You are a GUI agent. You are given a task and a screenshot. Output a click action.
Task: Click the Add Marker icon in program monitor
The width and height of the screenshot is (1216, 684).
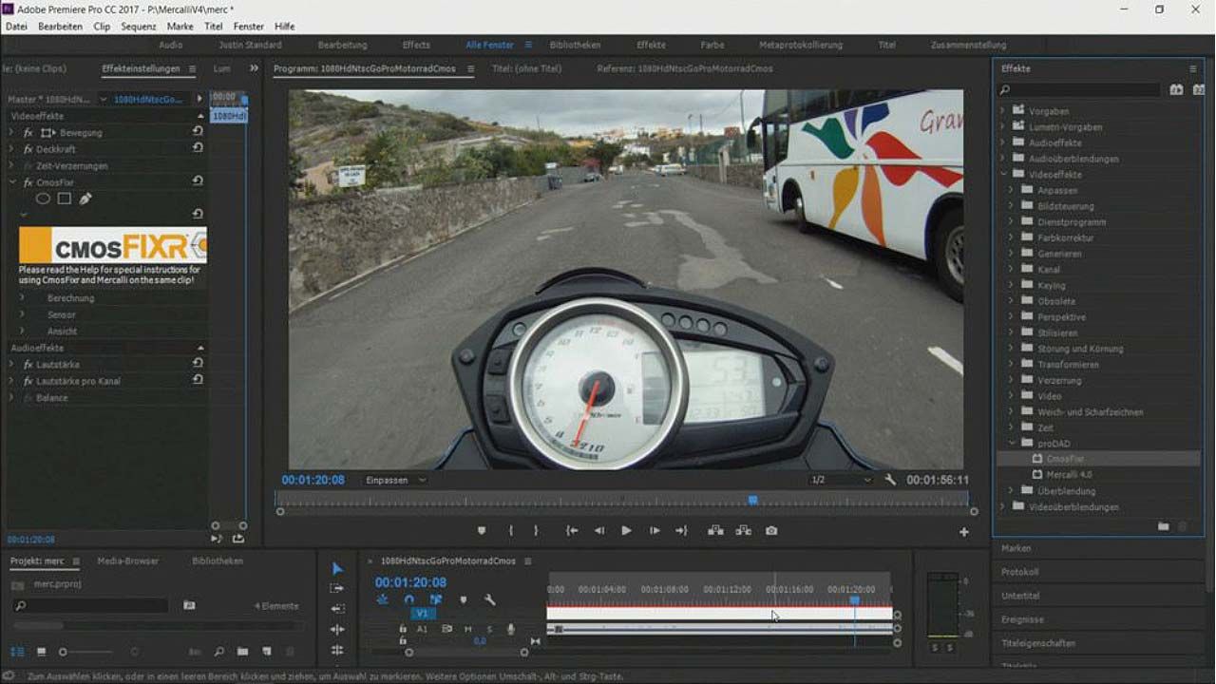(482, 531)
